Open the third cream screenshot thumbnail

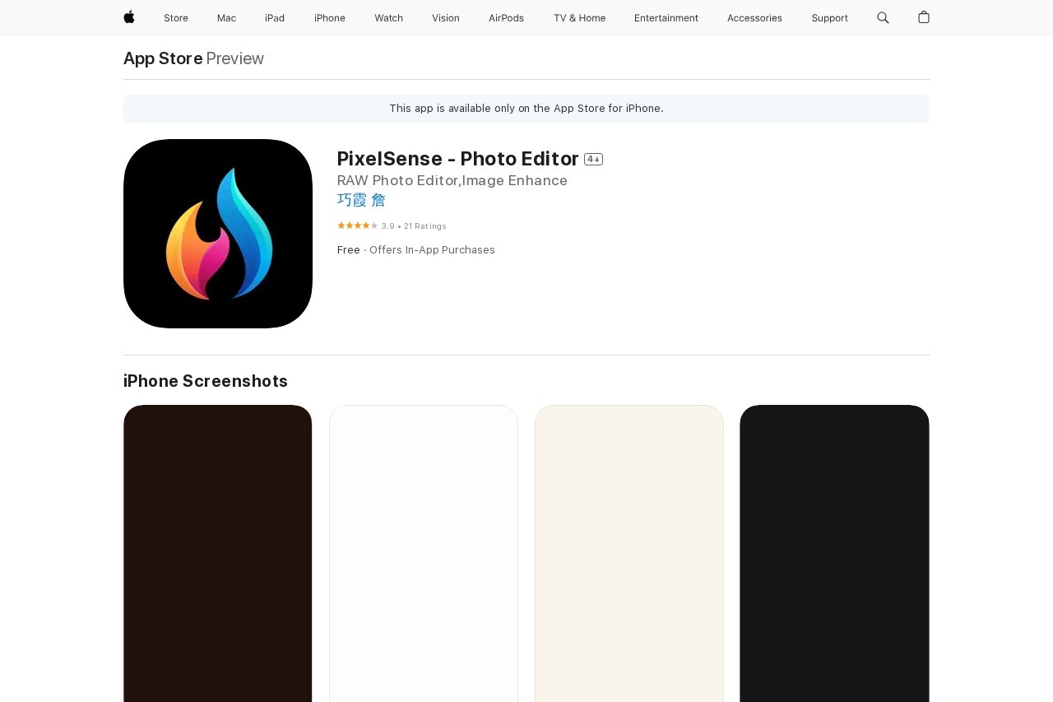(x=629, y=553)
